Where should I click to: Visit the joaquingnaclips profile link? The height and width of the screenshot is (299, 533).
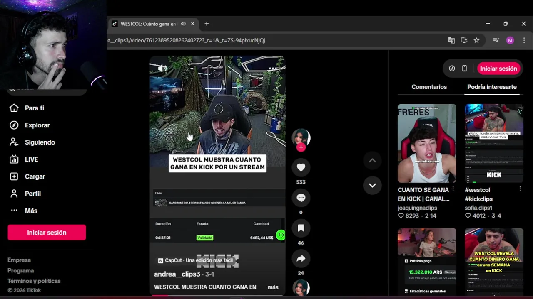417,208
